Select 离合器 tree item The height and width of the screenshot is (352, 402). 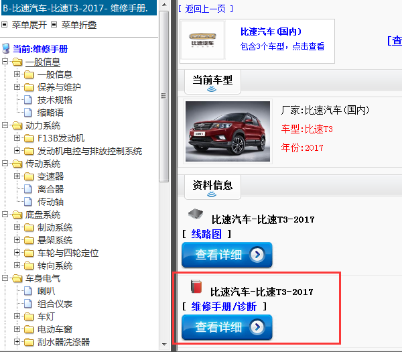(50, 189)
